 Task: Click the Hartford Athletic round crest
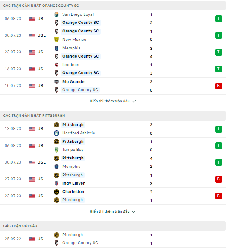coord(56,133)
